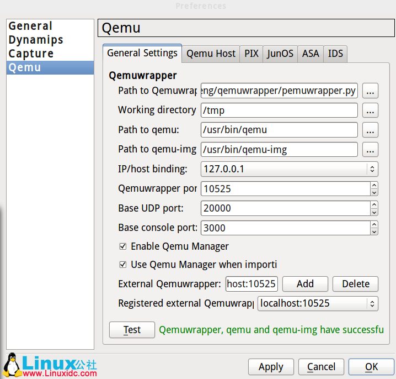Click Add for external Qemuwrapper
This screenshot has height=379, width=396.
click(305, 284)
